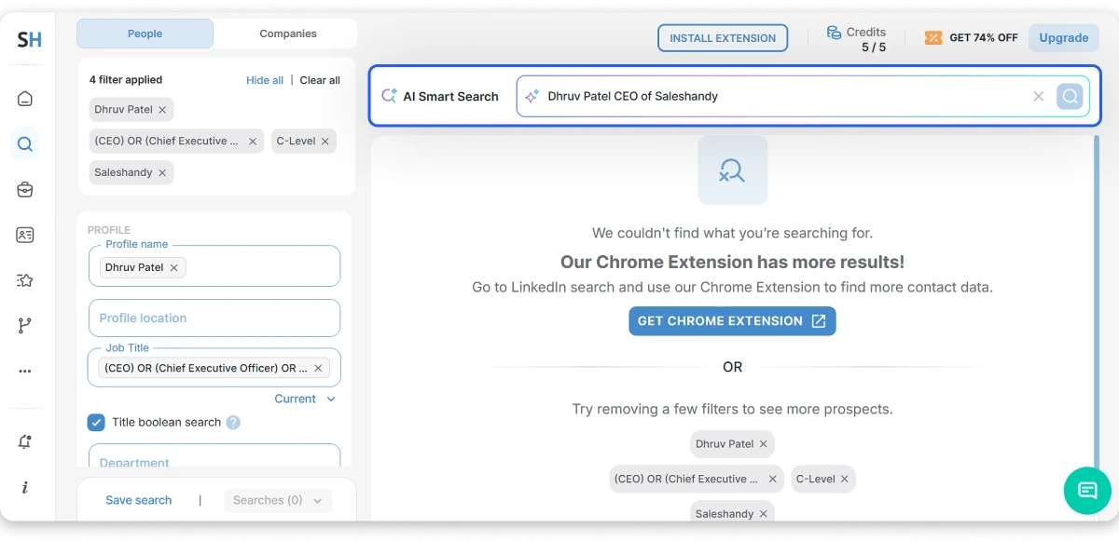Open the contact card icon in sidebar

[25, 235]
